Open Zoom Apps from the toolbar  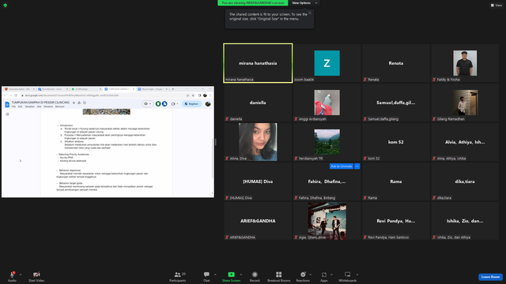324,276
